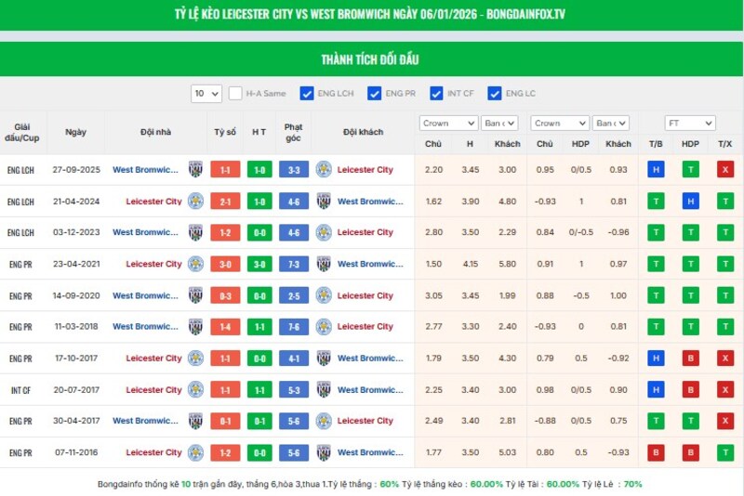Click green 4-6 corner badge in 03-12-2023 row
The height and width of the screenshot is (496, 744).
click(293, 233)
